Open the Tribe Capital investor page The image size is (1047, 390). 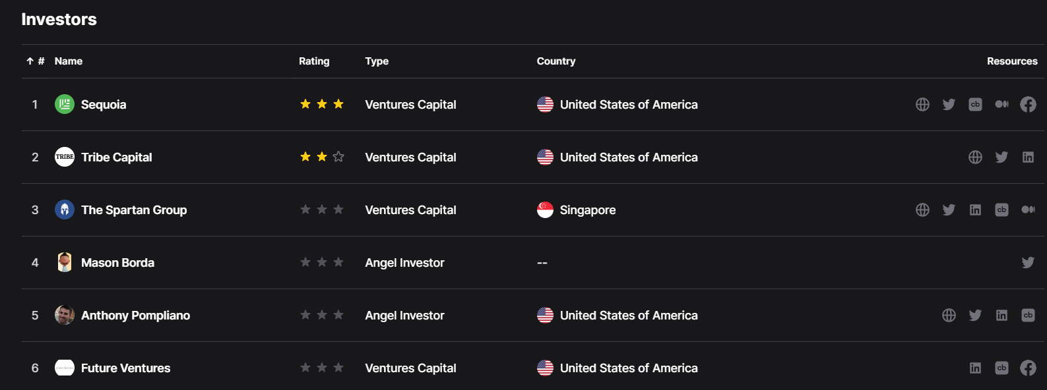tap(116, 157)
